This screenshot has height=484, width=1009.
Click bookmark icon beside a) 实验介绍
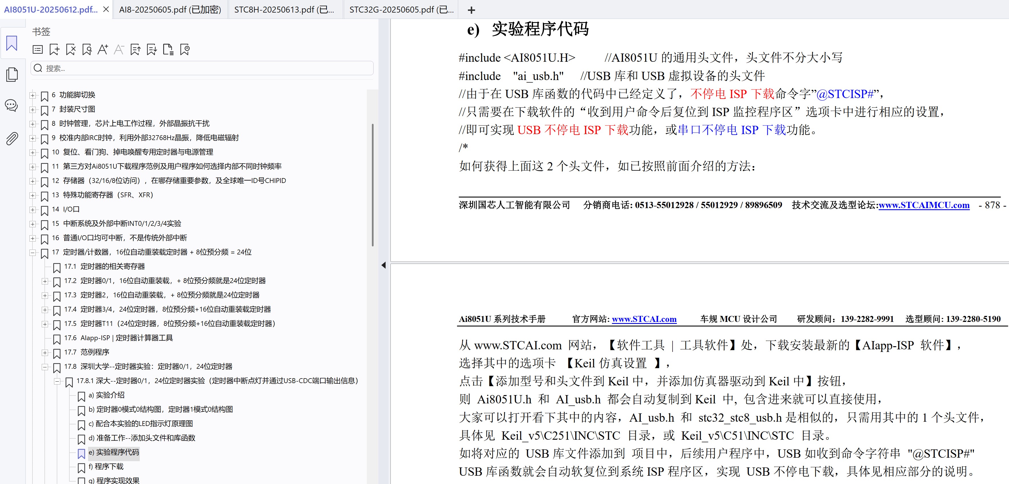coord(81,396)
